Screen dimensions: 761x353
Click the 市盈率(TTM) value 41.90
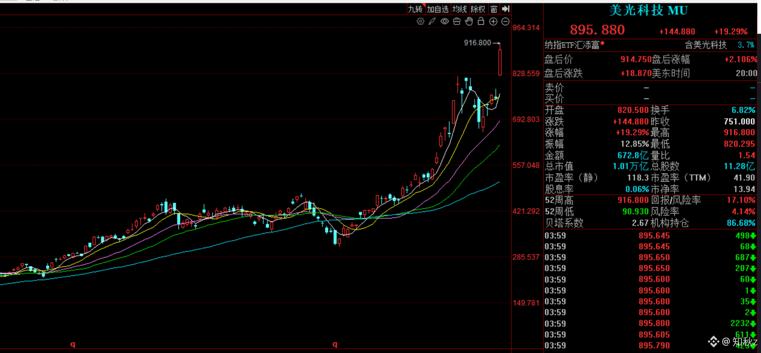point(744,178)
